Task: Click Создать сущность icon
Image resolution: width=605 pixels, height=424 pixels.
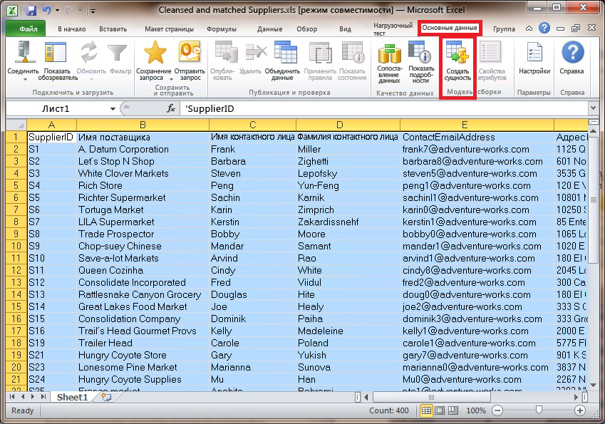Action: point(457,52)
